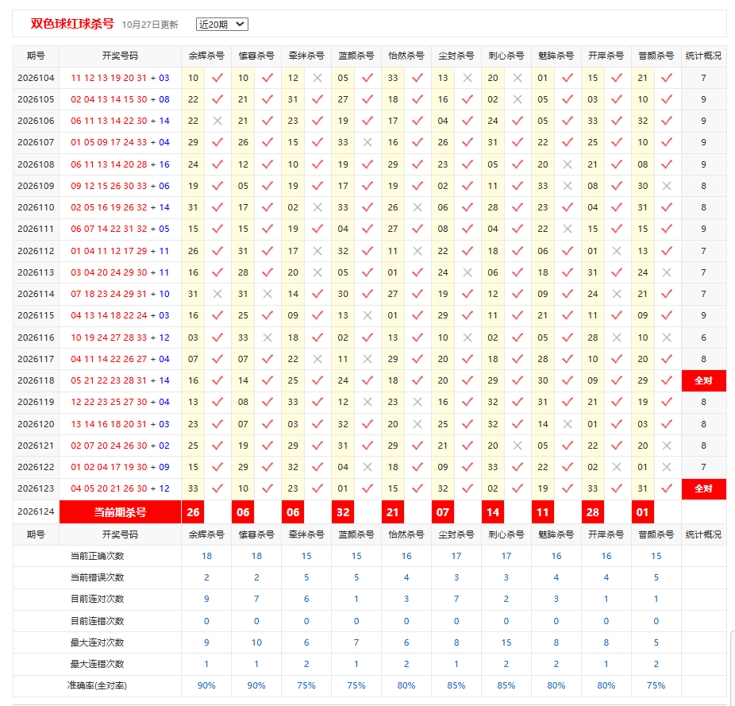The width and height of the screenshot is (735, 706).
Task: Click the gray X for 怡然杀号 in row 2026119
Action: tap(418, 402)
